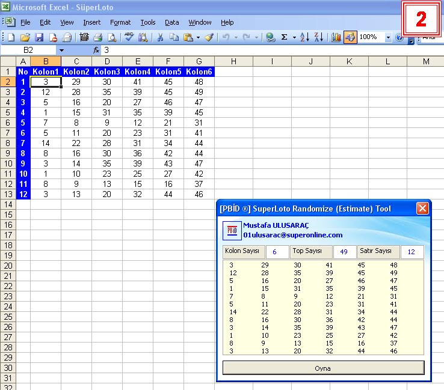444x390 pixels.
Task: Open the Redo history dropdown arrow
Action: (x=256, y=37)
